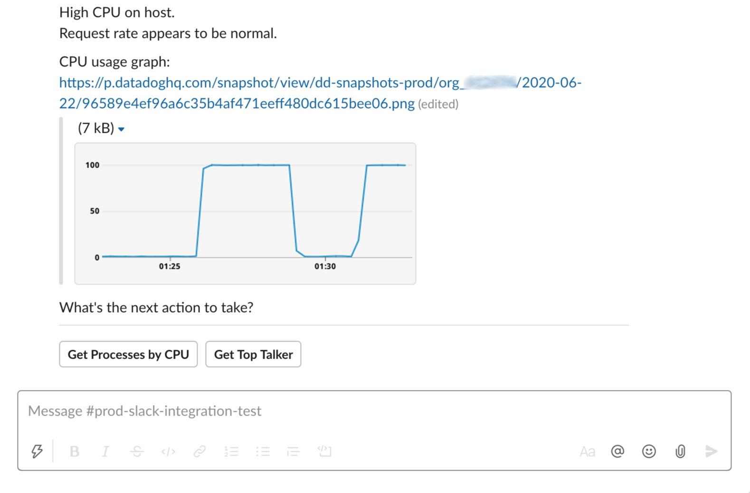Image resolution: width=750 pixels, height=493 pixels.
Task: Open the lightning bolt shortcuts menu
Action: pyautogui.click(x=37, y=451)
